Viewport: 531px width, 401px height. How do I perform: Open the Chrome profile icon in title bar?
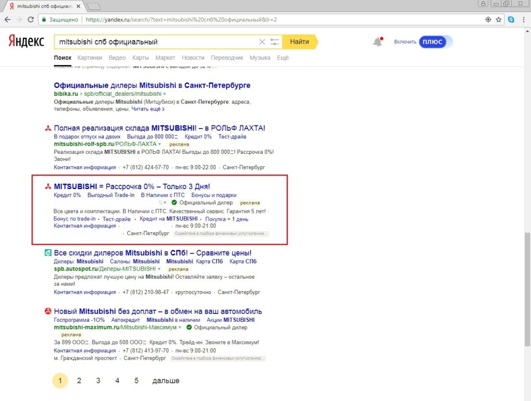coord(483,4)
